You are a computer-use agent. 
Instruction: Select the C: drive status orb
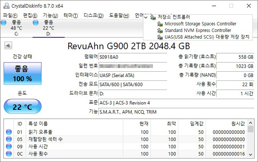tap(3, 22)
